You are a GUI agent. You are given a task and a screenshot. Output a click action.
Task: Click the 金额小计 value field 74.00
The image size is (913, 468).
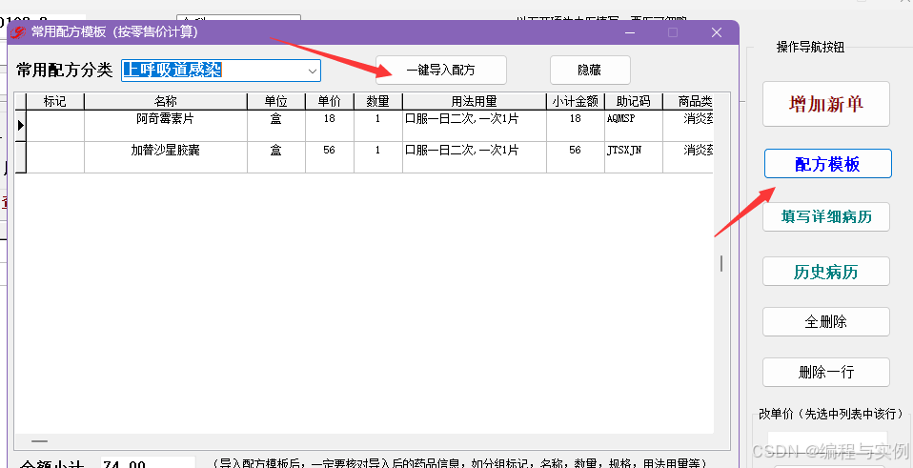148,464
